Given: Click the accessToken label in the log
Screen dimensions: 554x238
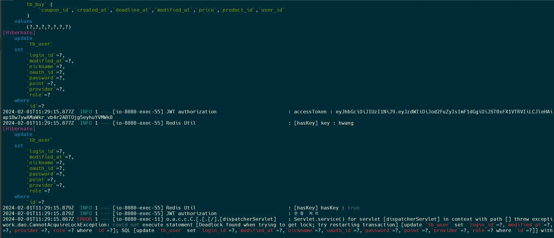Looking at the screenshot, I should pyautogui.click(x=310, y=112).
